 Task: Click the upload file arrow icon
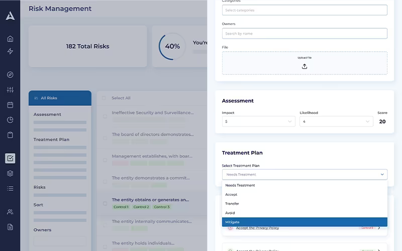(x=305, y=66)
